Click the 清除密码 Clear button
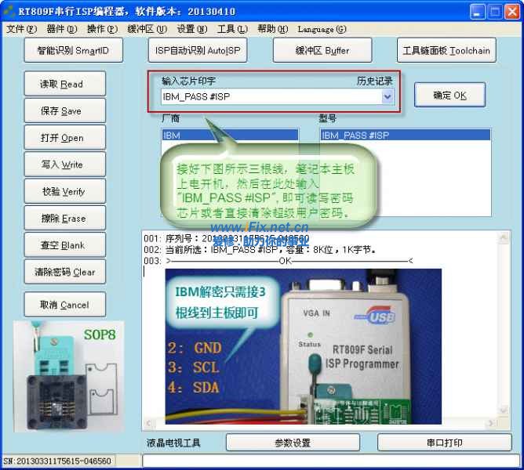524x470 pixels. 65,272
